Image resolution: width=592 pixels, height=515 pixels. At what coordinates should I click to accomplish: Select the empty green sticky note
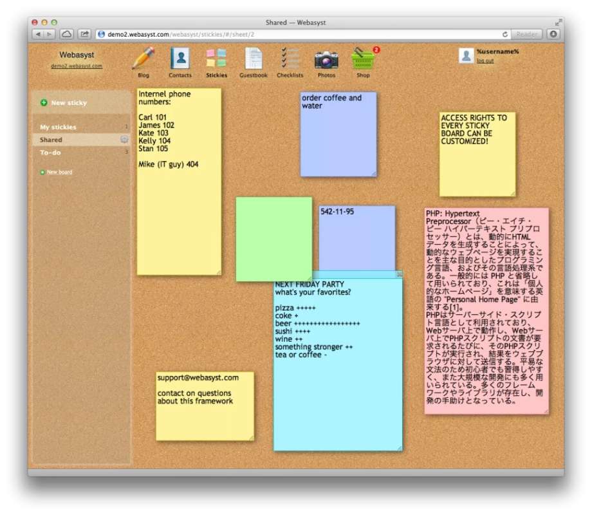pyautogui.click(x=273, y=239)
